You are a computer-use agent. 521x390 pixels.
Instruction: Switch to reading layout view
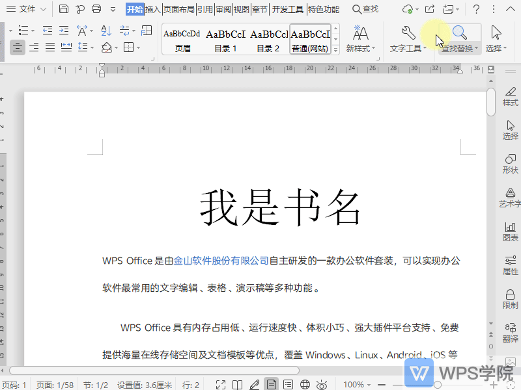tap(237, 385)
